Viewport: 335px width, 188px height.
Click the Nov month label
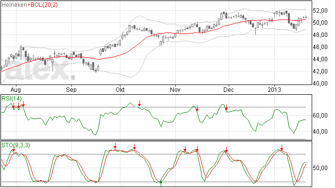pos(175,89)
